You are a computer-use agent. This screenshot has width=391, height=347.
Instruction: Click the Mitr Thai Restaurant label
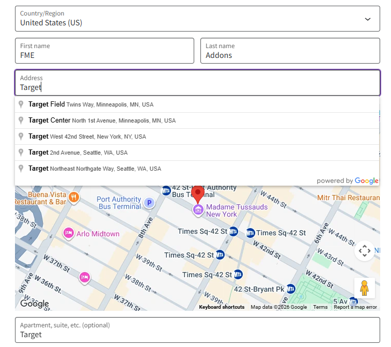tap(348, 198)
